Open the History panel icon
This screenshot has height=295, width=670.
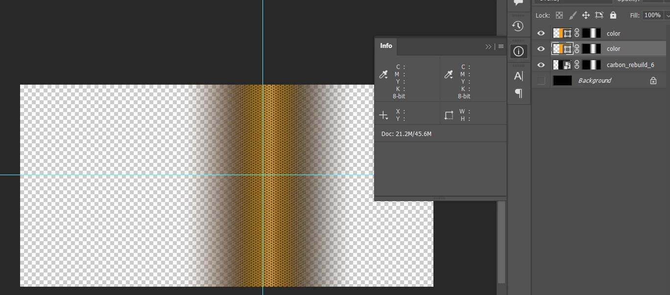coord(518,26)
